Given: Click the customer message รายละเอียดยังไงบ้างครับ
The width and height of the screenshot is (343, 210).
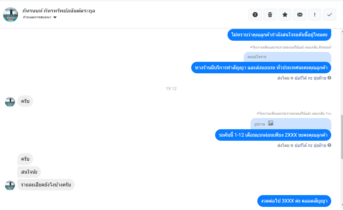Looking at the screenshot, I should point(46,185).
